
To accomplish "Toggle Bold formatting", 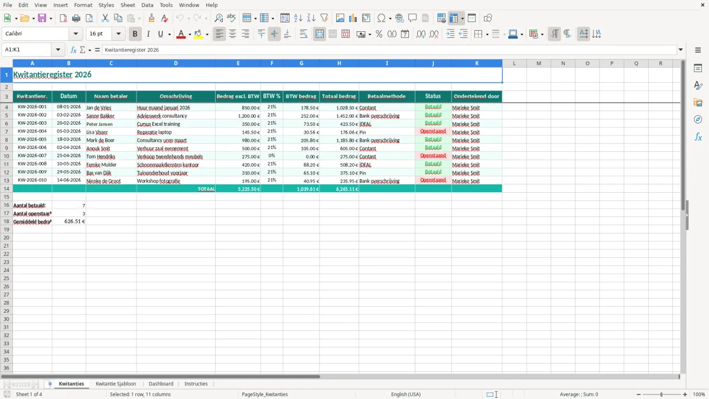I will point(135,34).
